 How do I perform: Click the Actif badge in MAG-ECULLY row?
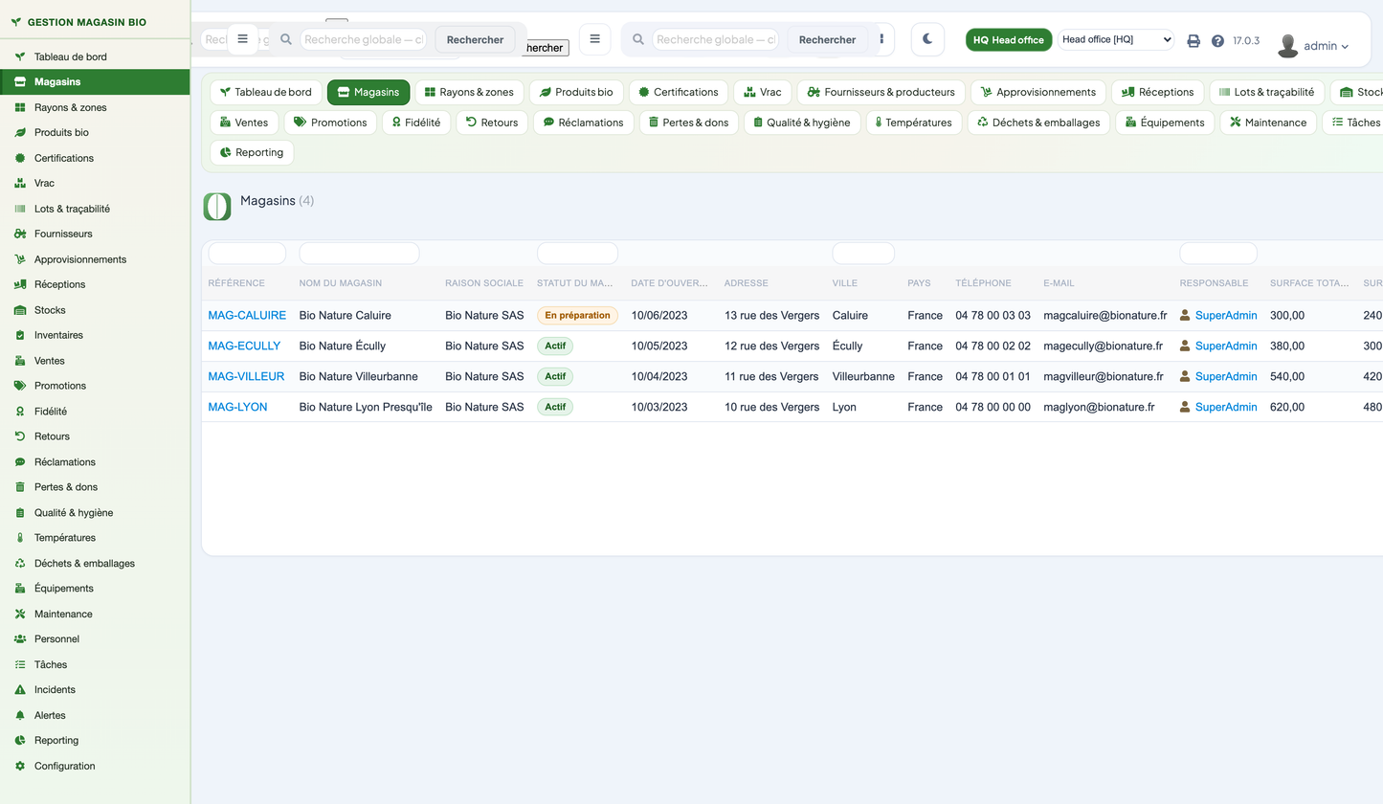555,346
